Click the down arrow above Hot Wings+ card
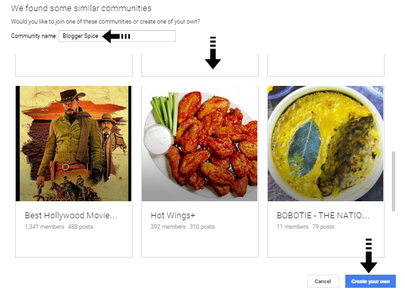The image size is (405, 295). 213,53
